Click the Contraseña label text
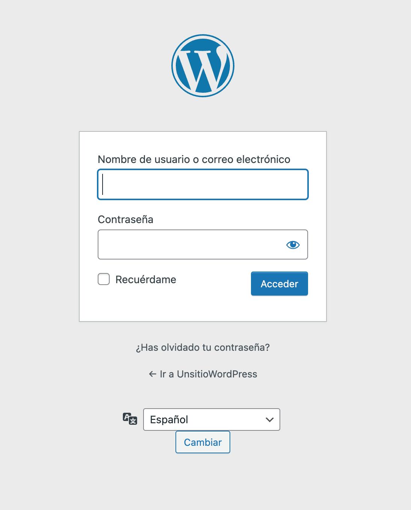Screen dimensions: 411x510 coord(125,219)
